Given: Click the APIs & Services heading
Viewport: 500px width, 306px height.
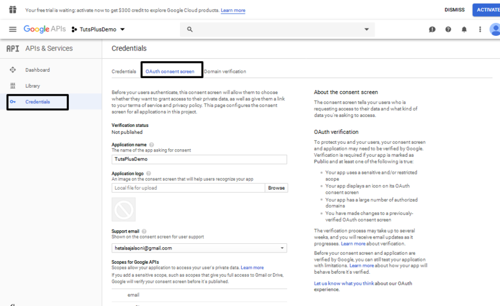Looking at the screenshot, I should click(49, 48).
